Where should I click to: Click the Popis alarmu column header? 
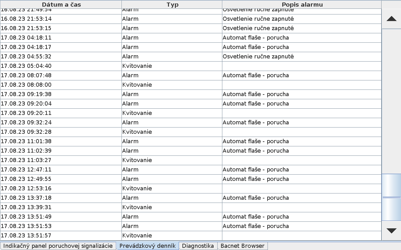point(302,4)
